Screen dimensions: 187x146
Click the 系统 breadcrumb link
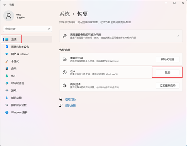pos(64,14)
